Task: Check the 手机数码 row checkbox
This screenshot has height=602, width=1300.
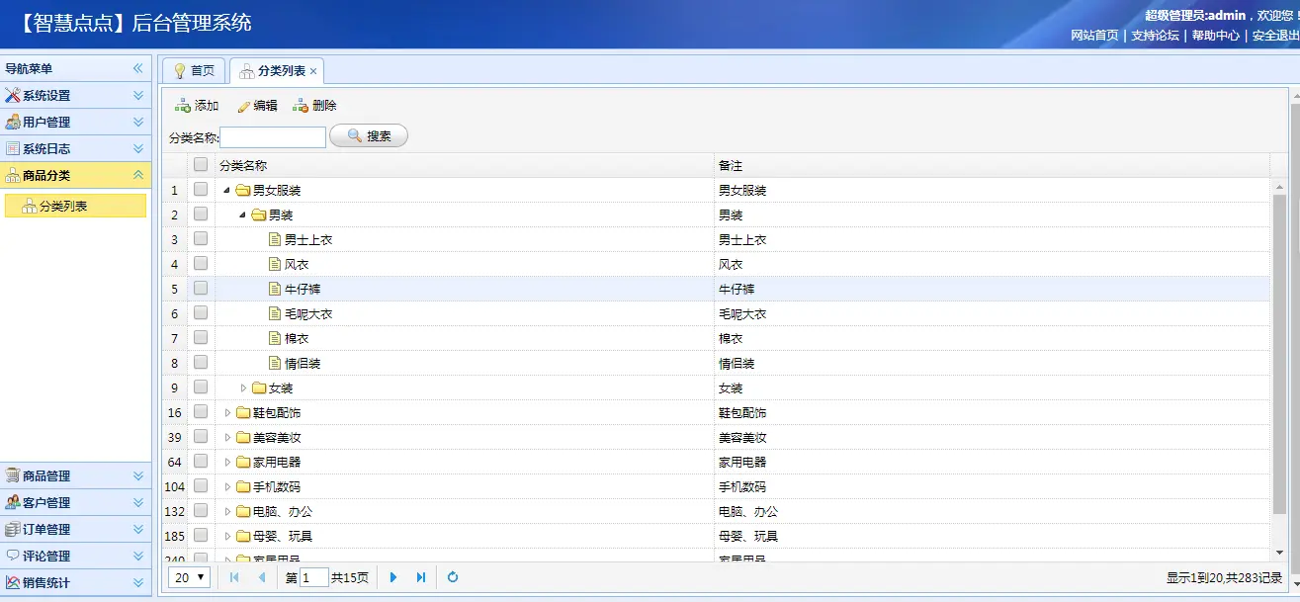Action: (201, 486)
